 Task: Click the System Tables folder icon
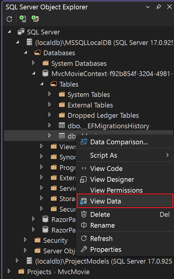[x=62, y=94]
